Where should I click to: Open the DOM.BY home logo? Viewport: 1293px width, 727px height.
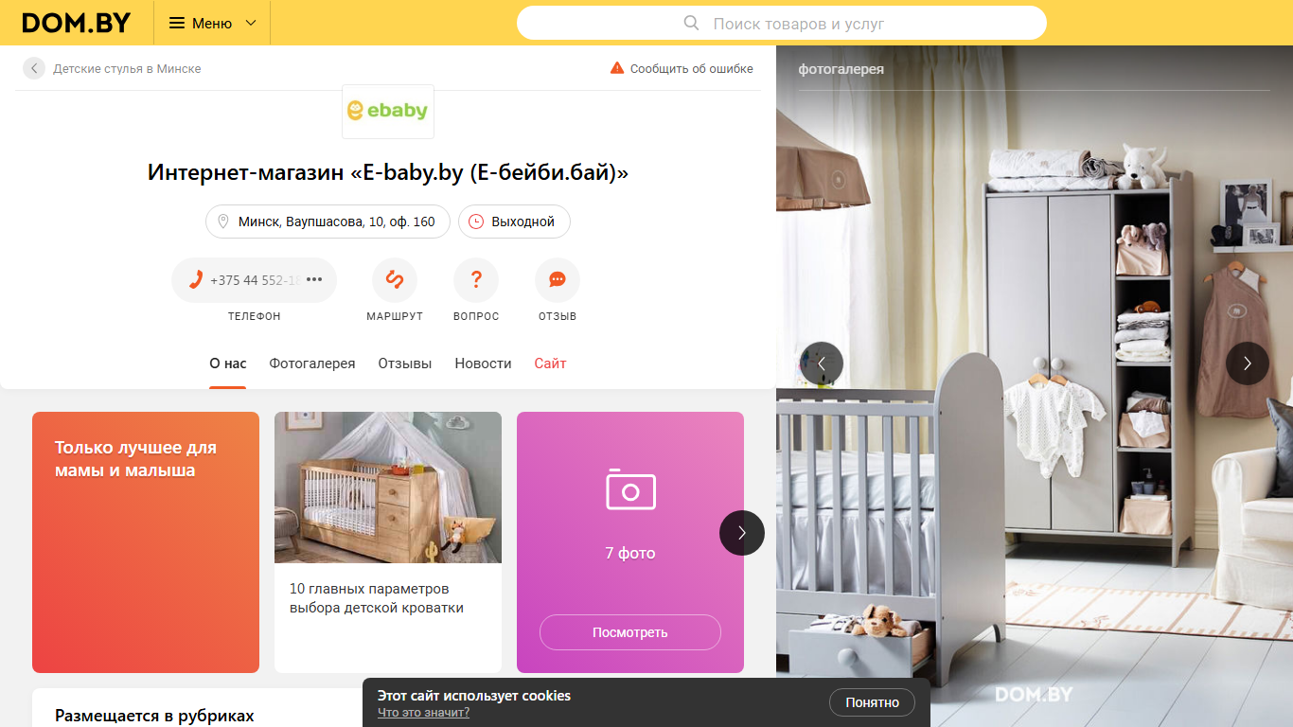[x=77, y=23]
